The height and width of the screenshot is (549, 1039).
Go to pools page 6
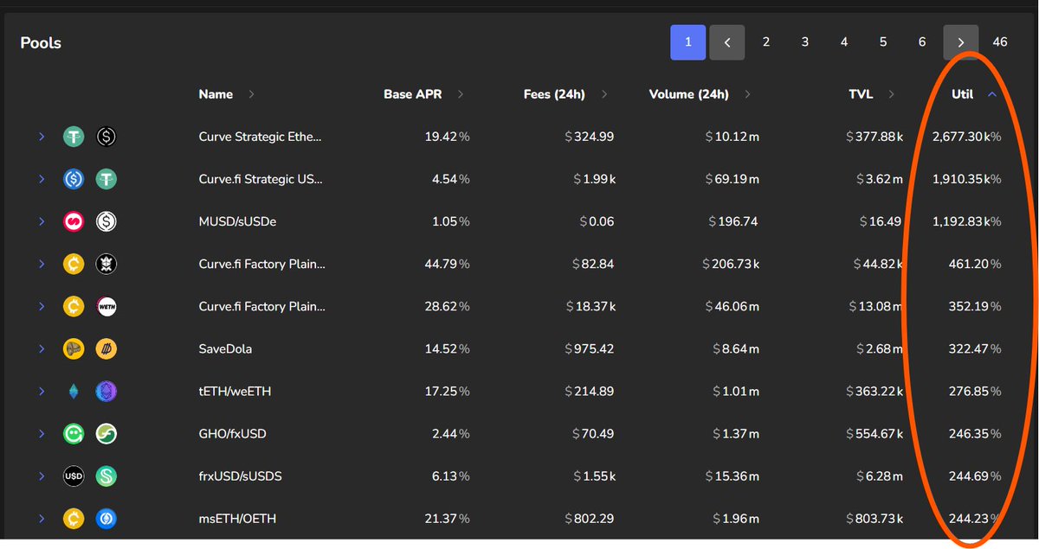click(922, 42)
